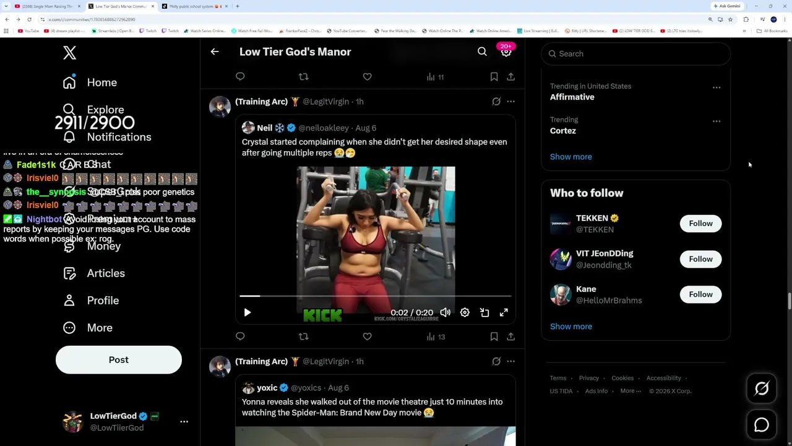Click the Ask Gemini button
Viewport: 792px width, 446px height.
point(727,6)
